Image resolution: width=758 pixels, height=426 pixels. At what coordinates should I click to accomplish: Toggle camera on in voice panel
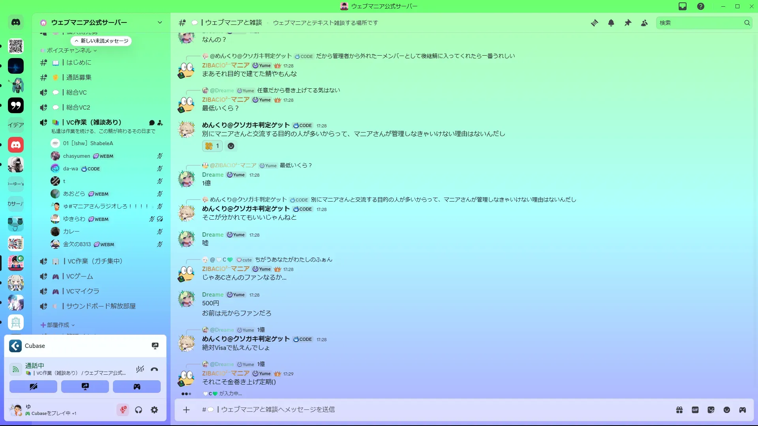pos(34,387)
